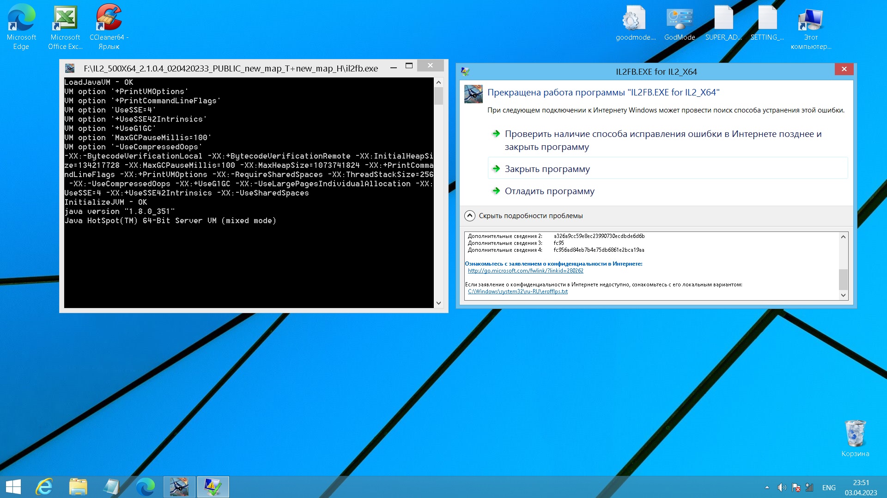Click console scrollbar down arrow
887x498 pixels.
(x=438, y=303)
